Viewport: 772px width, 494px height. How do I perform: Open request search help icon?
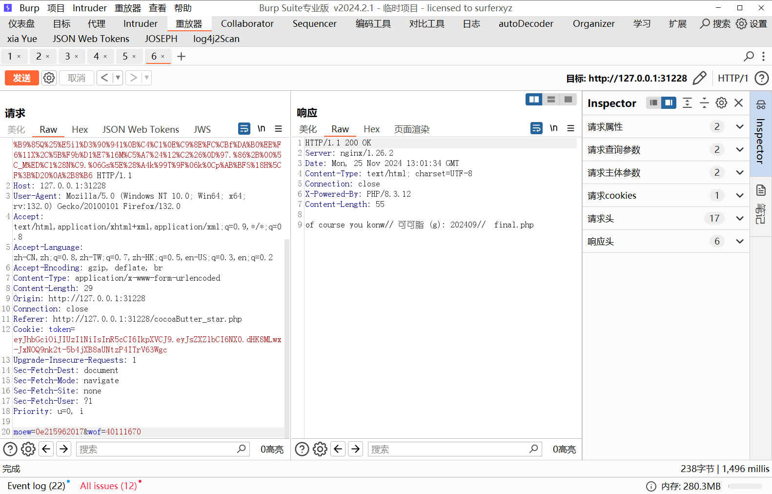pyautogui.click(x=10, y=449)
